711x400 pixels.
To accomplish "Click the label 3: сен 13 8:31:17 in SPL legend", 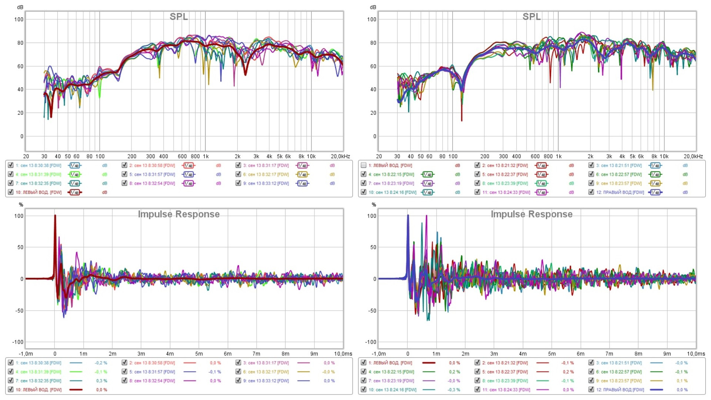I will (x=266, y=166).
